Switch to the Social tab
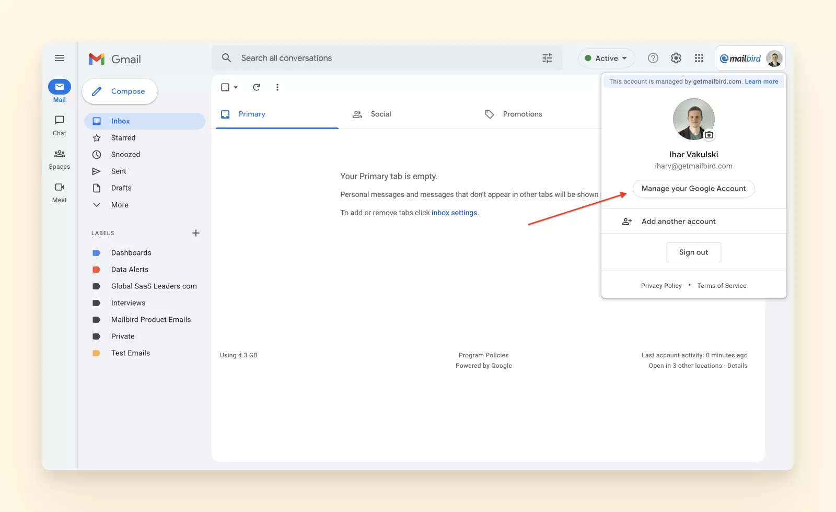Image resolution: width=836 pixels, height=512 pixels. 380,114
